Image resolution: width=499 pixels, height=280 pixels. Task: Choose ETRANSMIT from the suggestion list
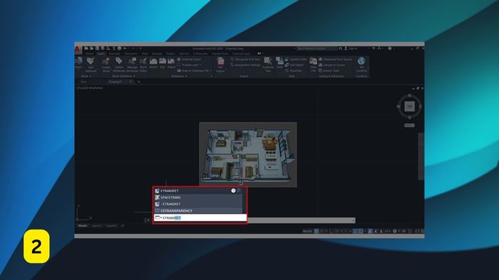click(198, 190)
